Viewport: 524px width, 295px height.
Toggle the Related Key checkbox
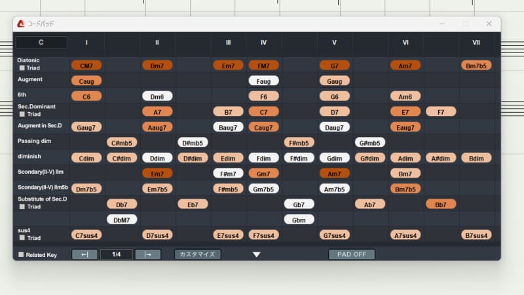(21, 254)
